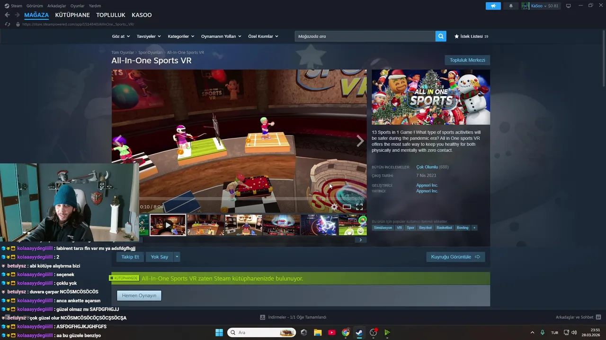The width and height of the screenshot is (606, 340).
Task: Click the Steam taskbar icon
Action: 359,332
